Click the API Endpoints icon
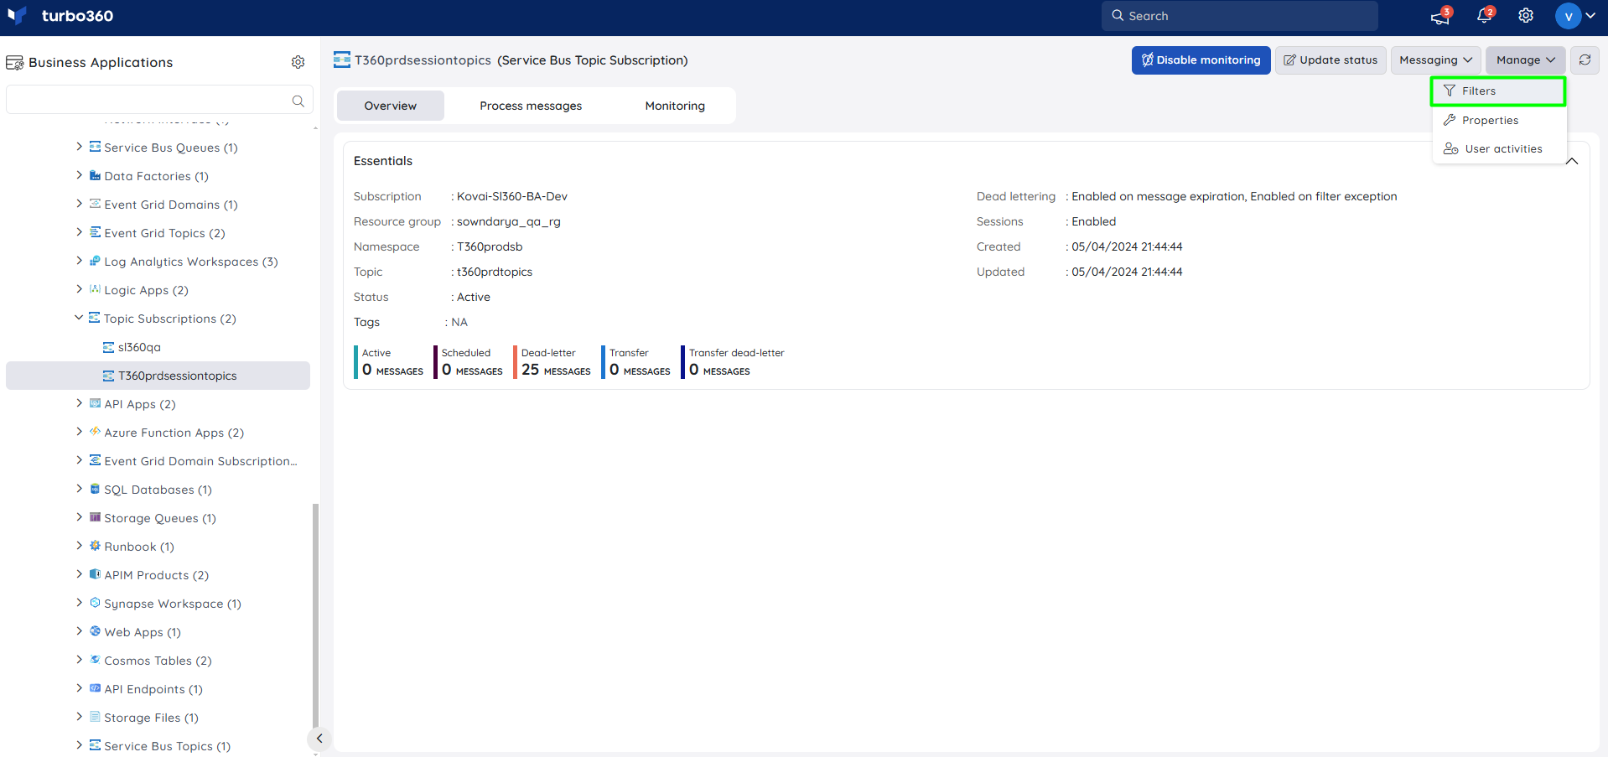The height and width of the screenshot is (757, 1608). pyautogui.click(x=95, y=688)
